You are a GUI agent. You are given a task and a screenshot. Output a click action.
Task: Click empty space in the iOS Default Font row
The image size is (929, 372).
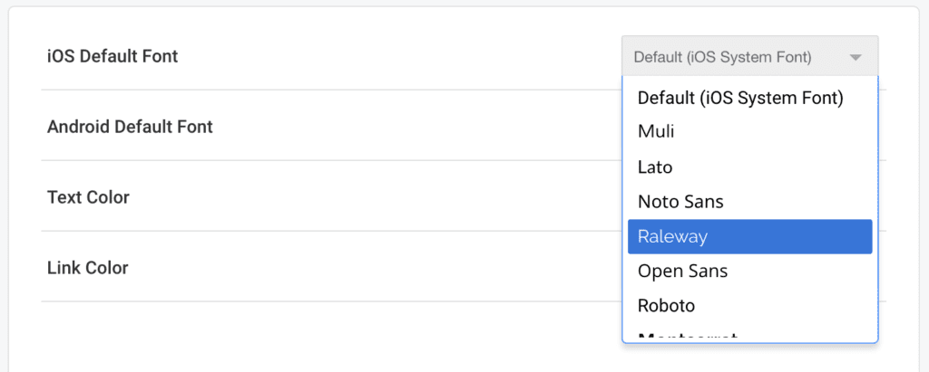(x=408, y=56)
